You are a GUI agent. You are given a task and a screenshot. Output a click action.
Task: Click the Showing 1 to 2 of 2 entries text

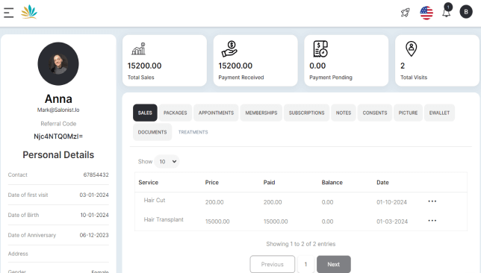coord(300,244)
